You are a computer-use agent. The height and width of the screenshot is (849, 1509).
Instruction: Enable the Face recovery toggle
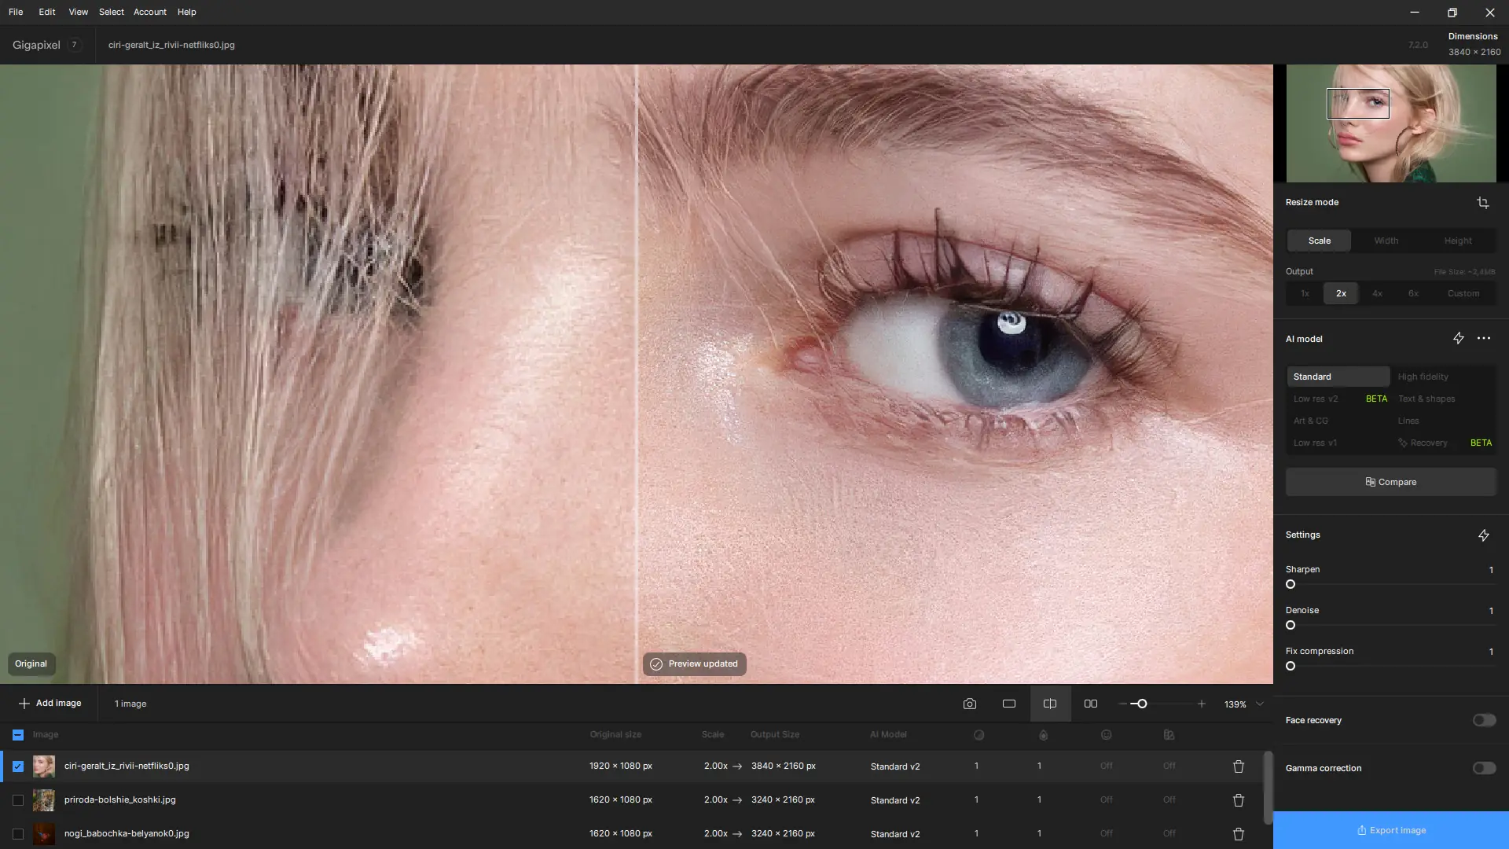[1483, 720]
